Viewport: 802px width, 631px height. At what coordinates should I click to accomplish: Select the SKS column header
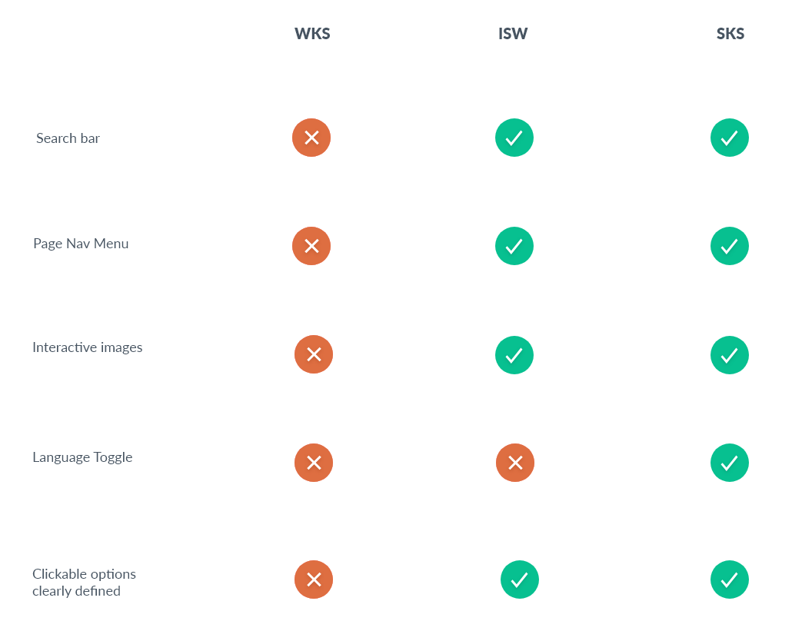coord(730,34)
